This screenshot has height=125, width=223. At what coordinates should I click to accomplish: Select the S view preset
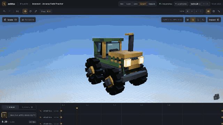tap(197, 11)
